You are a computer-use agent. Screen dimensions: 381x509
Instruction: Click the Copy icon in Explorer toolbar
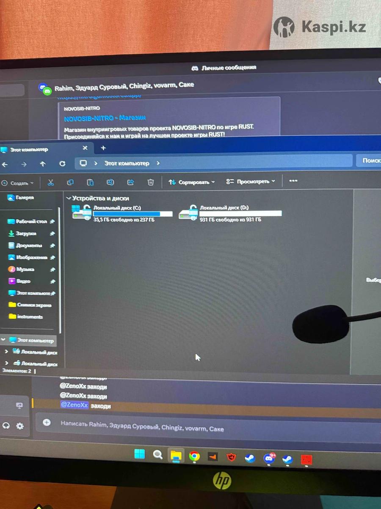coord(70,182)
